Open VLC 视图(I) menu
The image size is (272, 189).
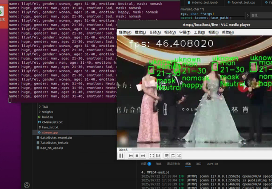coord(213,32)
